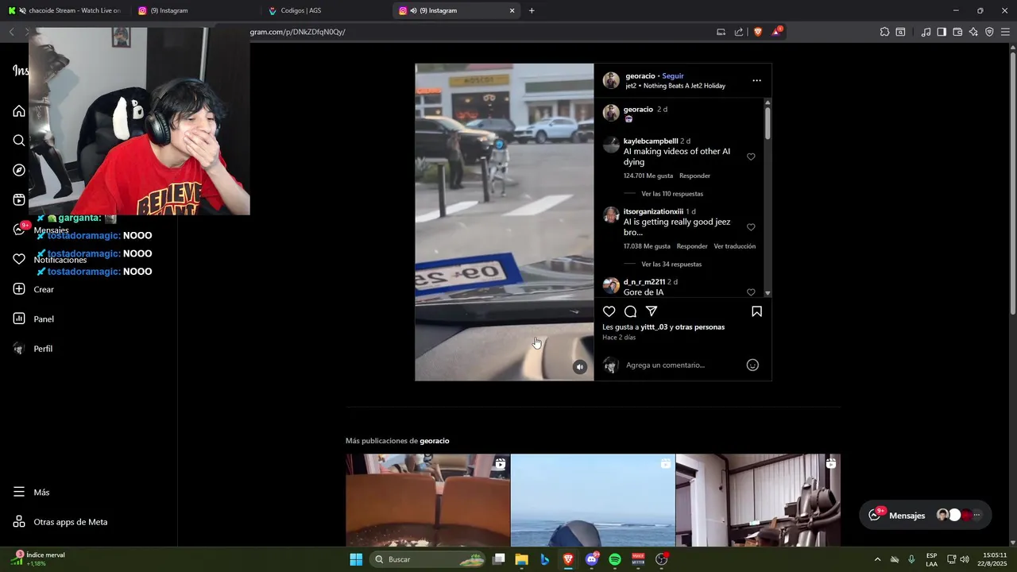Open the Más menu in sidebar

pyautogui.click(x=32, y=493)
